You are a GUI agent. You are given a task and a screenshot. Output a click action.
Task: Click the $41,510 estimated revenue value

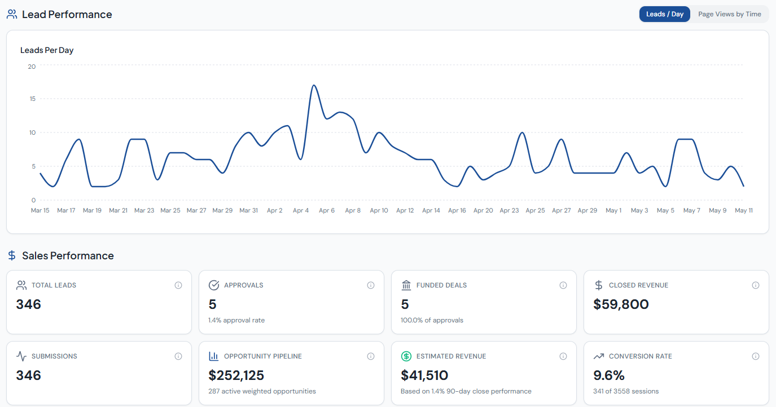pyautogui.click(x=424, y=375)
